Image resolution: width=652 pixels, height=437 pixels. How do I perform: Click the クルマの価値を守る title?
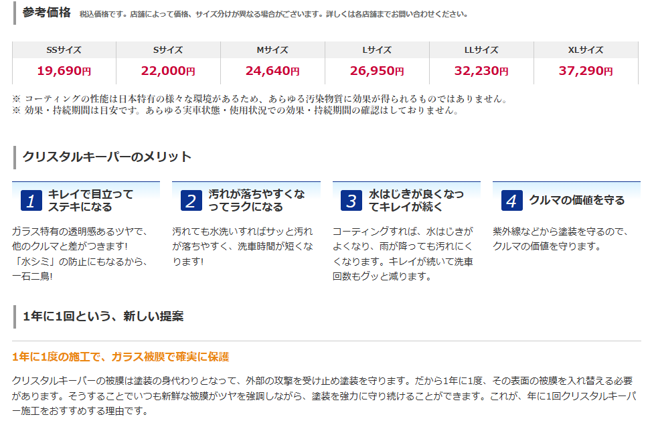pos(577,200)
